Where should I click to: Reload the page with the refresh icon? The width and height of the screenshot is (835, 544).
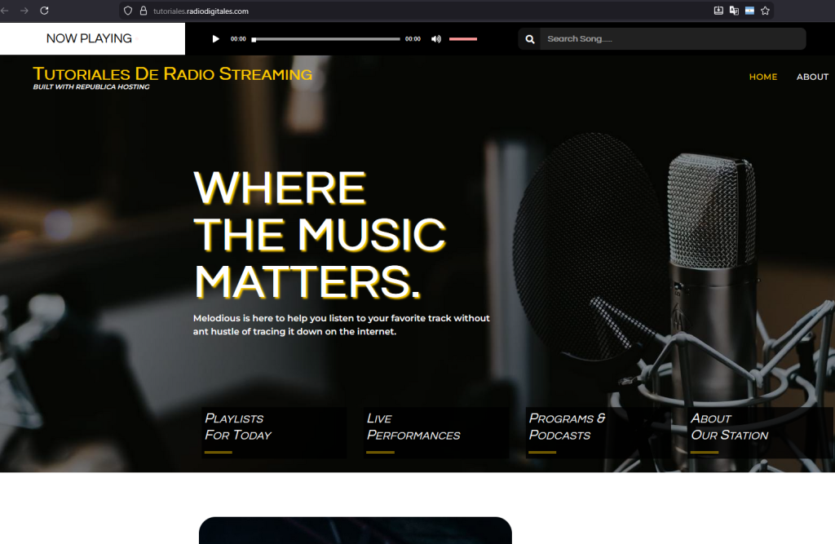click(x=44, y=11)
